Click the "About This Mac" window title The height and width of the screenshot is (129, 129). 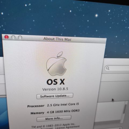click(x=58, y=39)
